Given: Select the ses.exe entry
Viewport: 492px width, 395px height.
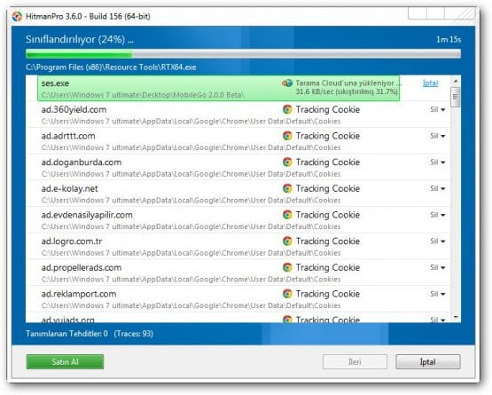Looking at the screenshot, I should (218, 88).
